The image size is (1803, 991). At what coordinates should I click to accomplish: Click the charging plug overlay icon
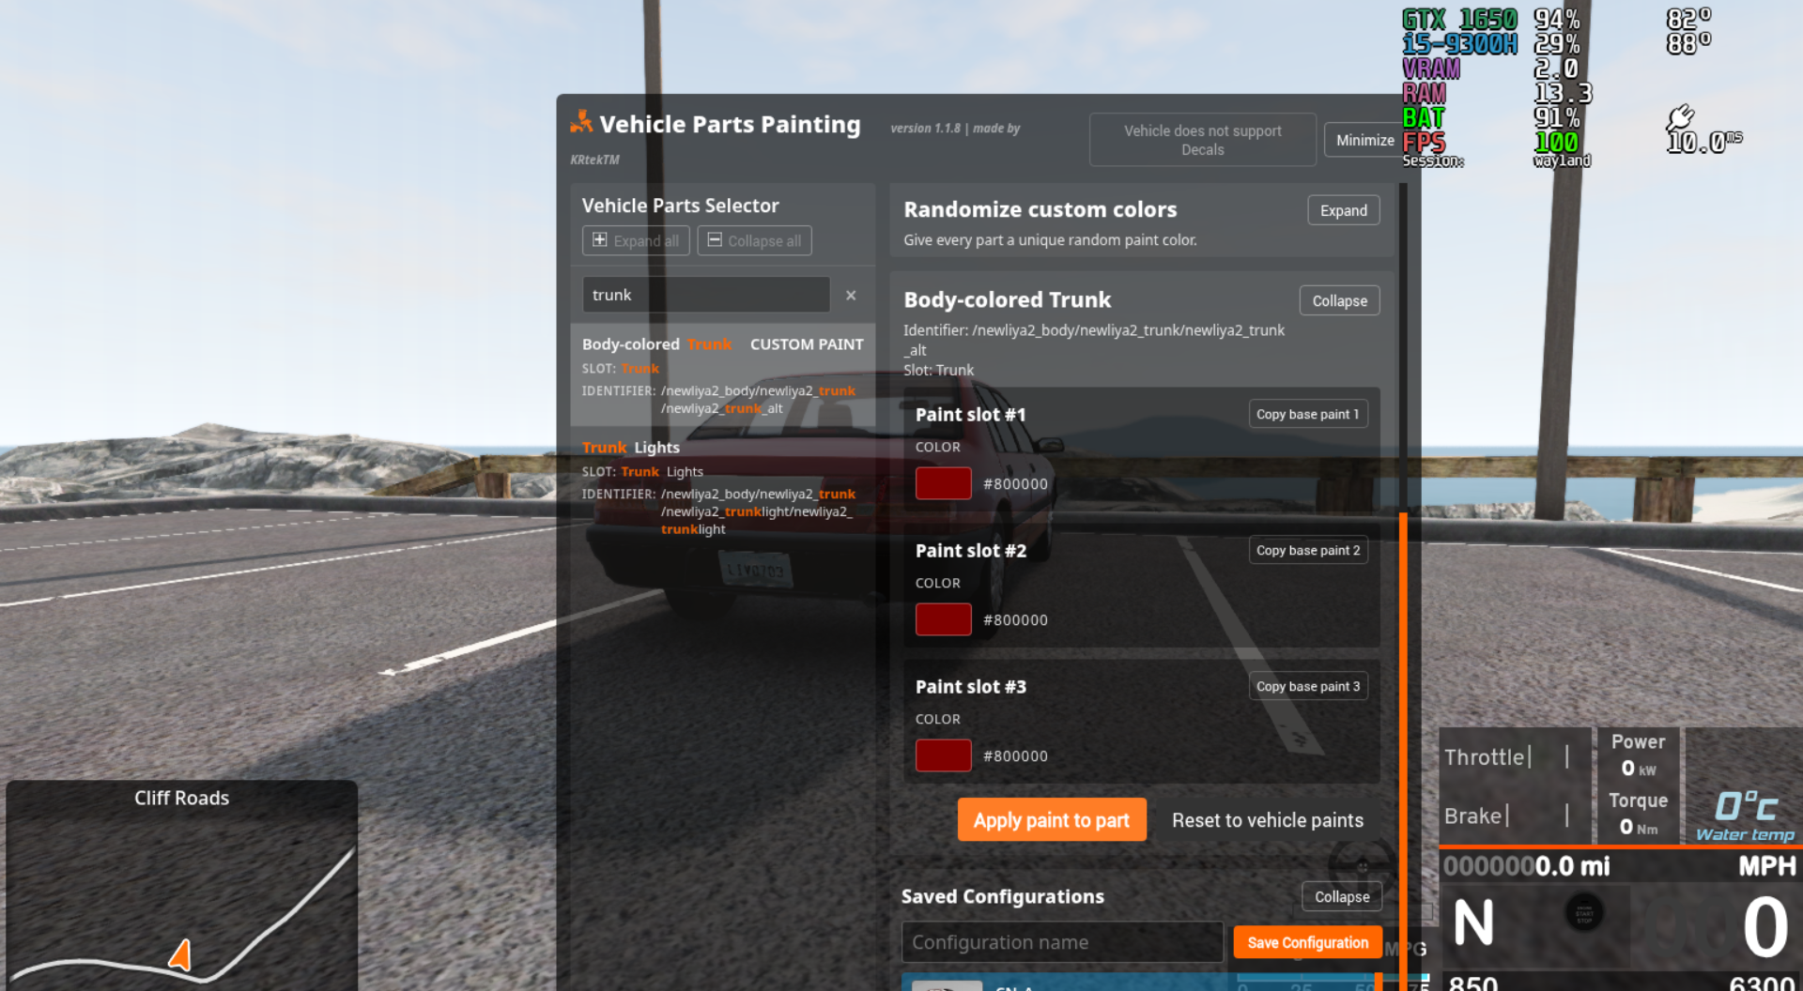tap(1680, 117)
